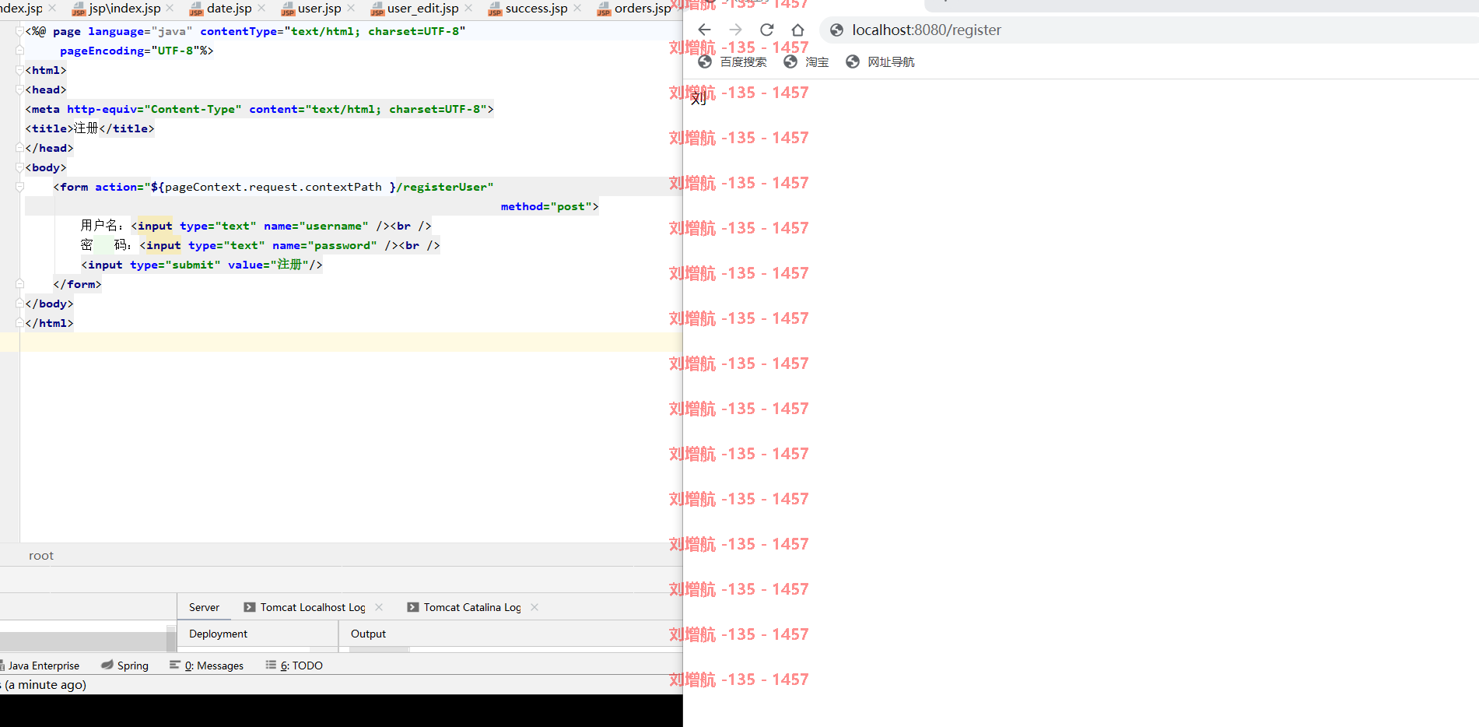Screen dimensions: 1479x727
Task: Reload the localhost register page
Action: click(766, 30)
